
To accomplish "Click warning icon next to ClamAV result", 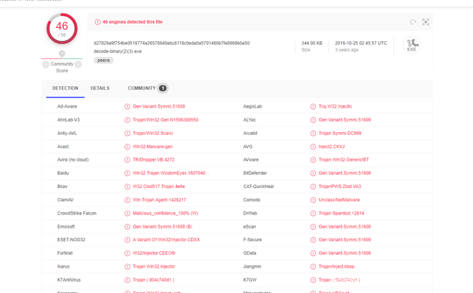I will (127, 200).
